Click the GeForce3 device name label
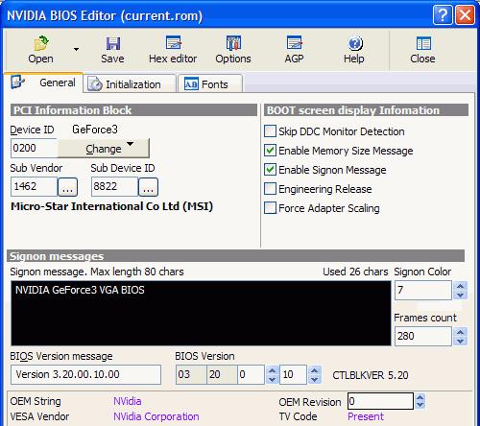Image resolution: width=480 pixels, height=426 pixels. [95, 130]
